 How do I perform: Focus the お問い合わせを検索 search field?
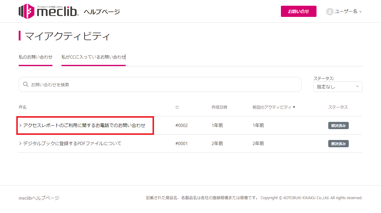163,84
